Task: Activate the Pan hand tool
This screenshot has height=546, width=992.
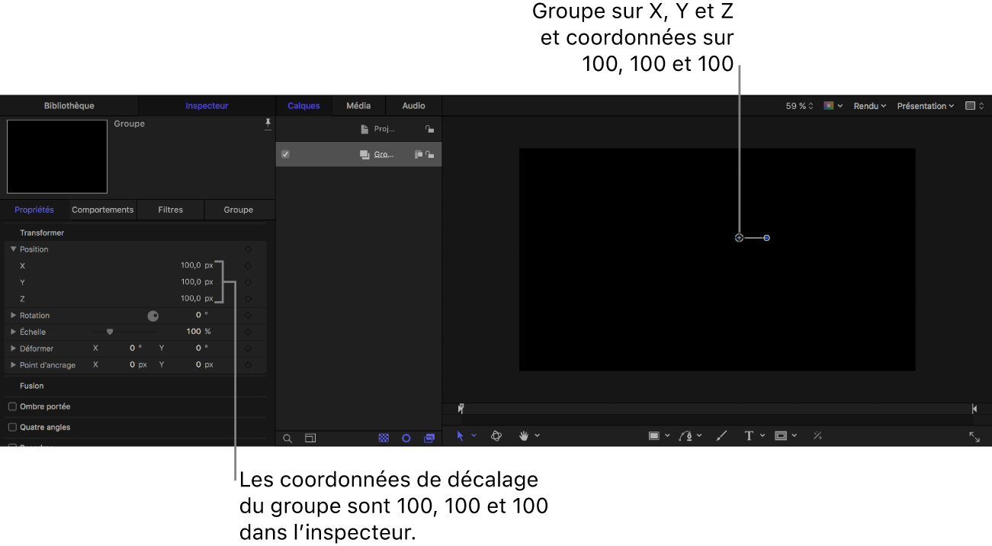Action: click(x=525, y=436)
